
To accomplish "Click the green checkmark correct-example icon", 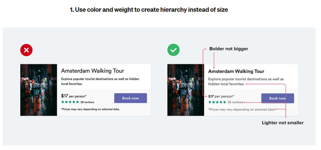I will [173, 50].
